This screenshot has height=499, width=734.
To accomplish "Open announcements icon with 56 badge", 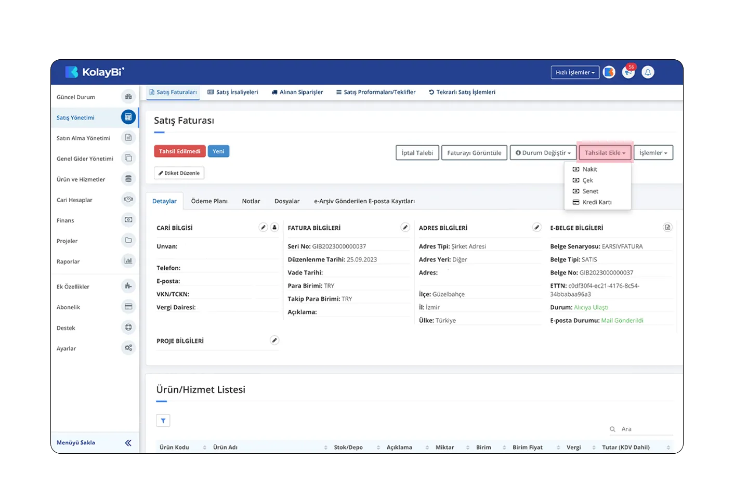I will 628,72.
